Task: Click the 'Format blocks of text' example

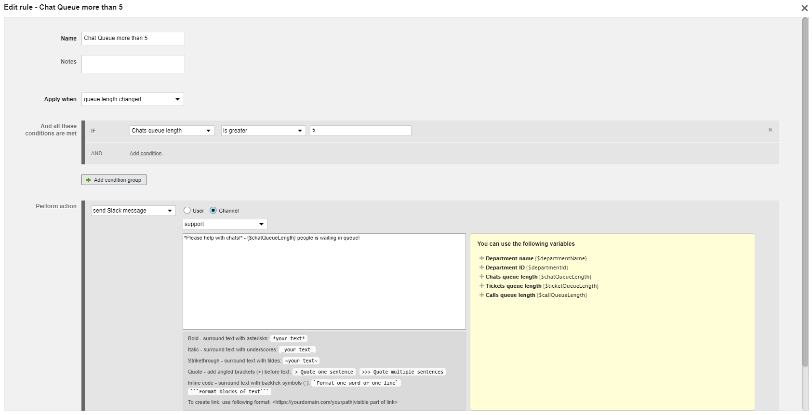Action: [229, 391]
